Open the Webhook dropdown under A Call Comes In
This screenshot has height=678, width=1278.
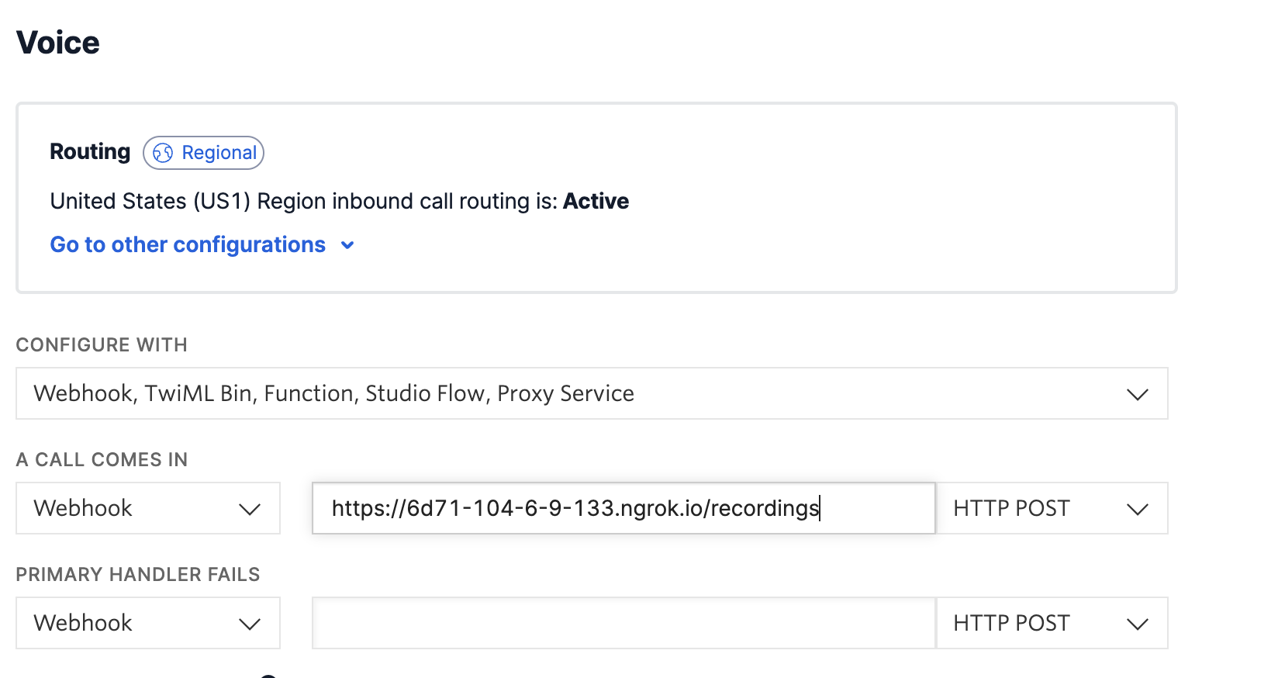[148, 508]
